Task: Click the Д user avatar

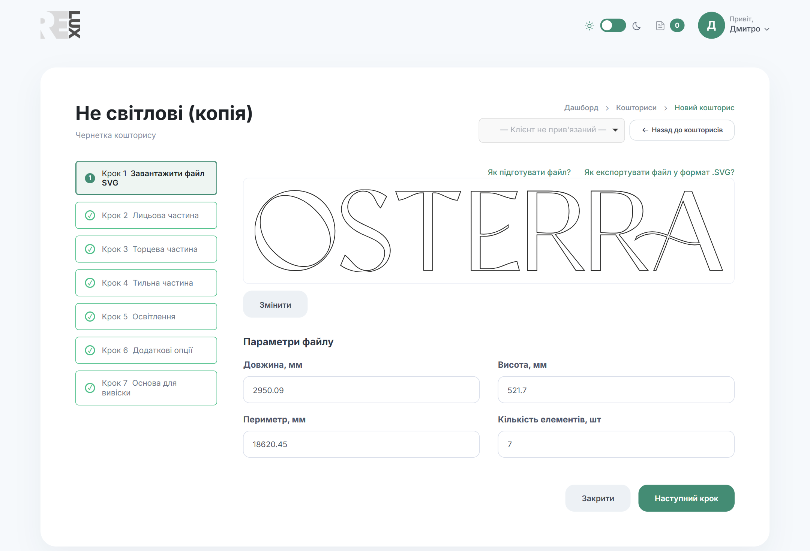Action: pos(711,25)
